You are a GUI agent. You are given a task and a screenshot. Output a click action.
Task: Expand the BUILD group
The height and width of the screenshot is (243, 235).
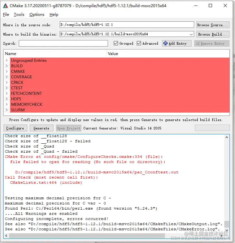[x=7, y=66]
